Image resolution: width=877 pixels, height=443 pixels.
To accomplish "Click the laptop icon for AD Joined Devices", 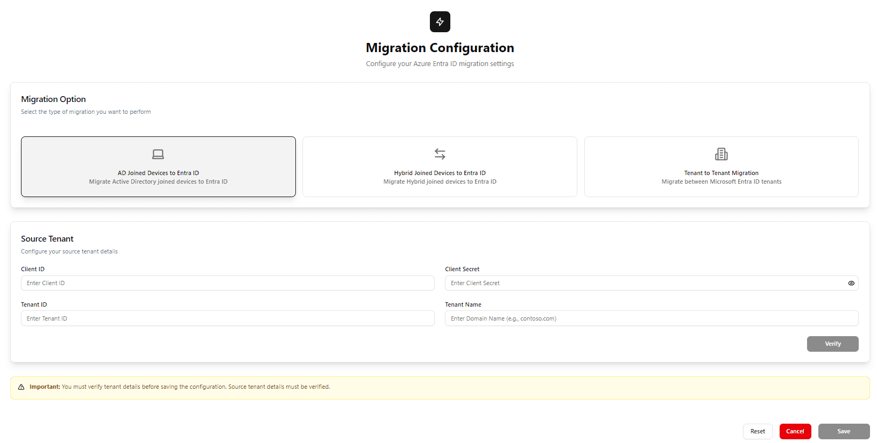I will click(x=158, y=154).
